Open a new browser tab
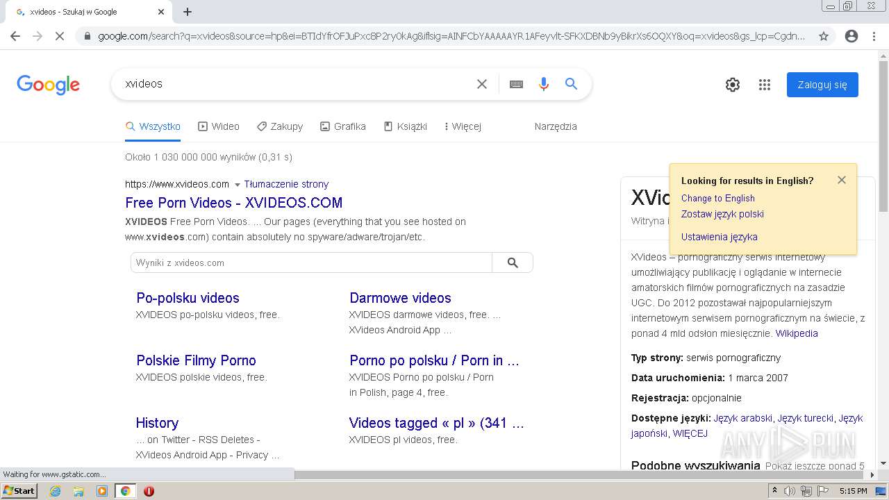This screenshot has width=889, height=500. point(188,12)
